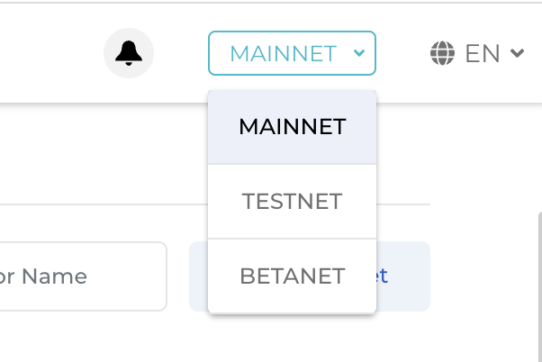Click the globe language icon
Image resolution: width=542 pixels, height=362 pixels.
(442, 54)
